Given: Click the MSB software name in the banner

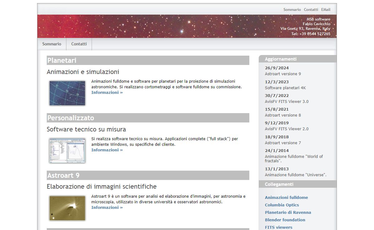Looking at the screenshot, I should (x=319, y=19).
